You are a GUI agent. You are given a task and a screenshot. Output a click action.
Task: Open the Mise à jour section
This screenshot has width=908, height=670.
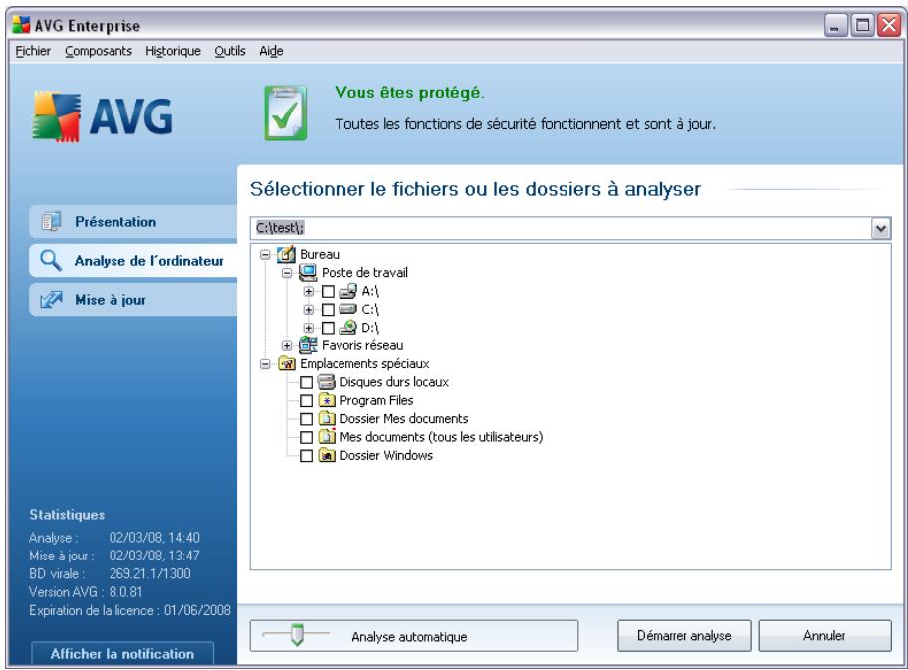coord(133,300)
